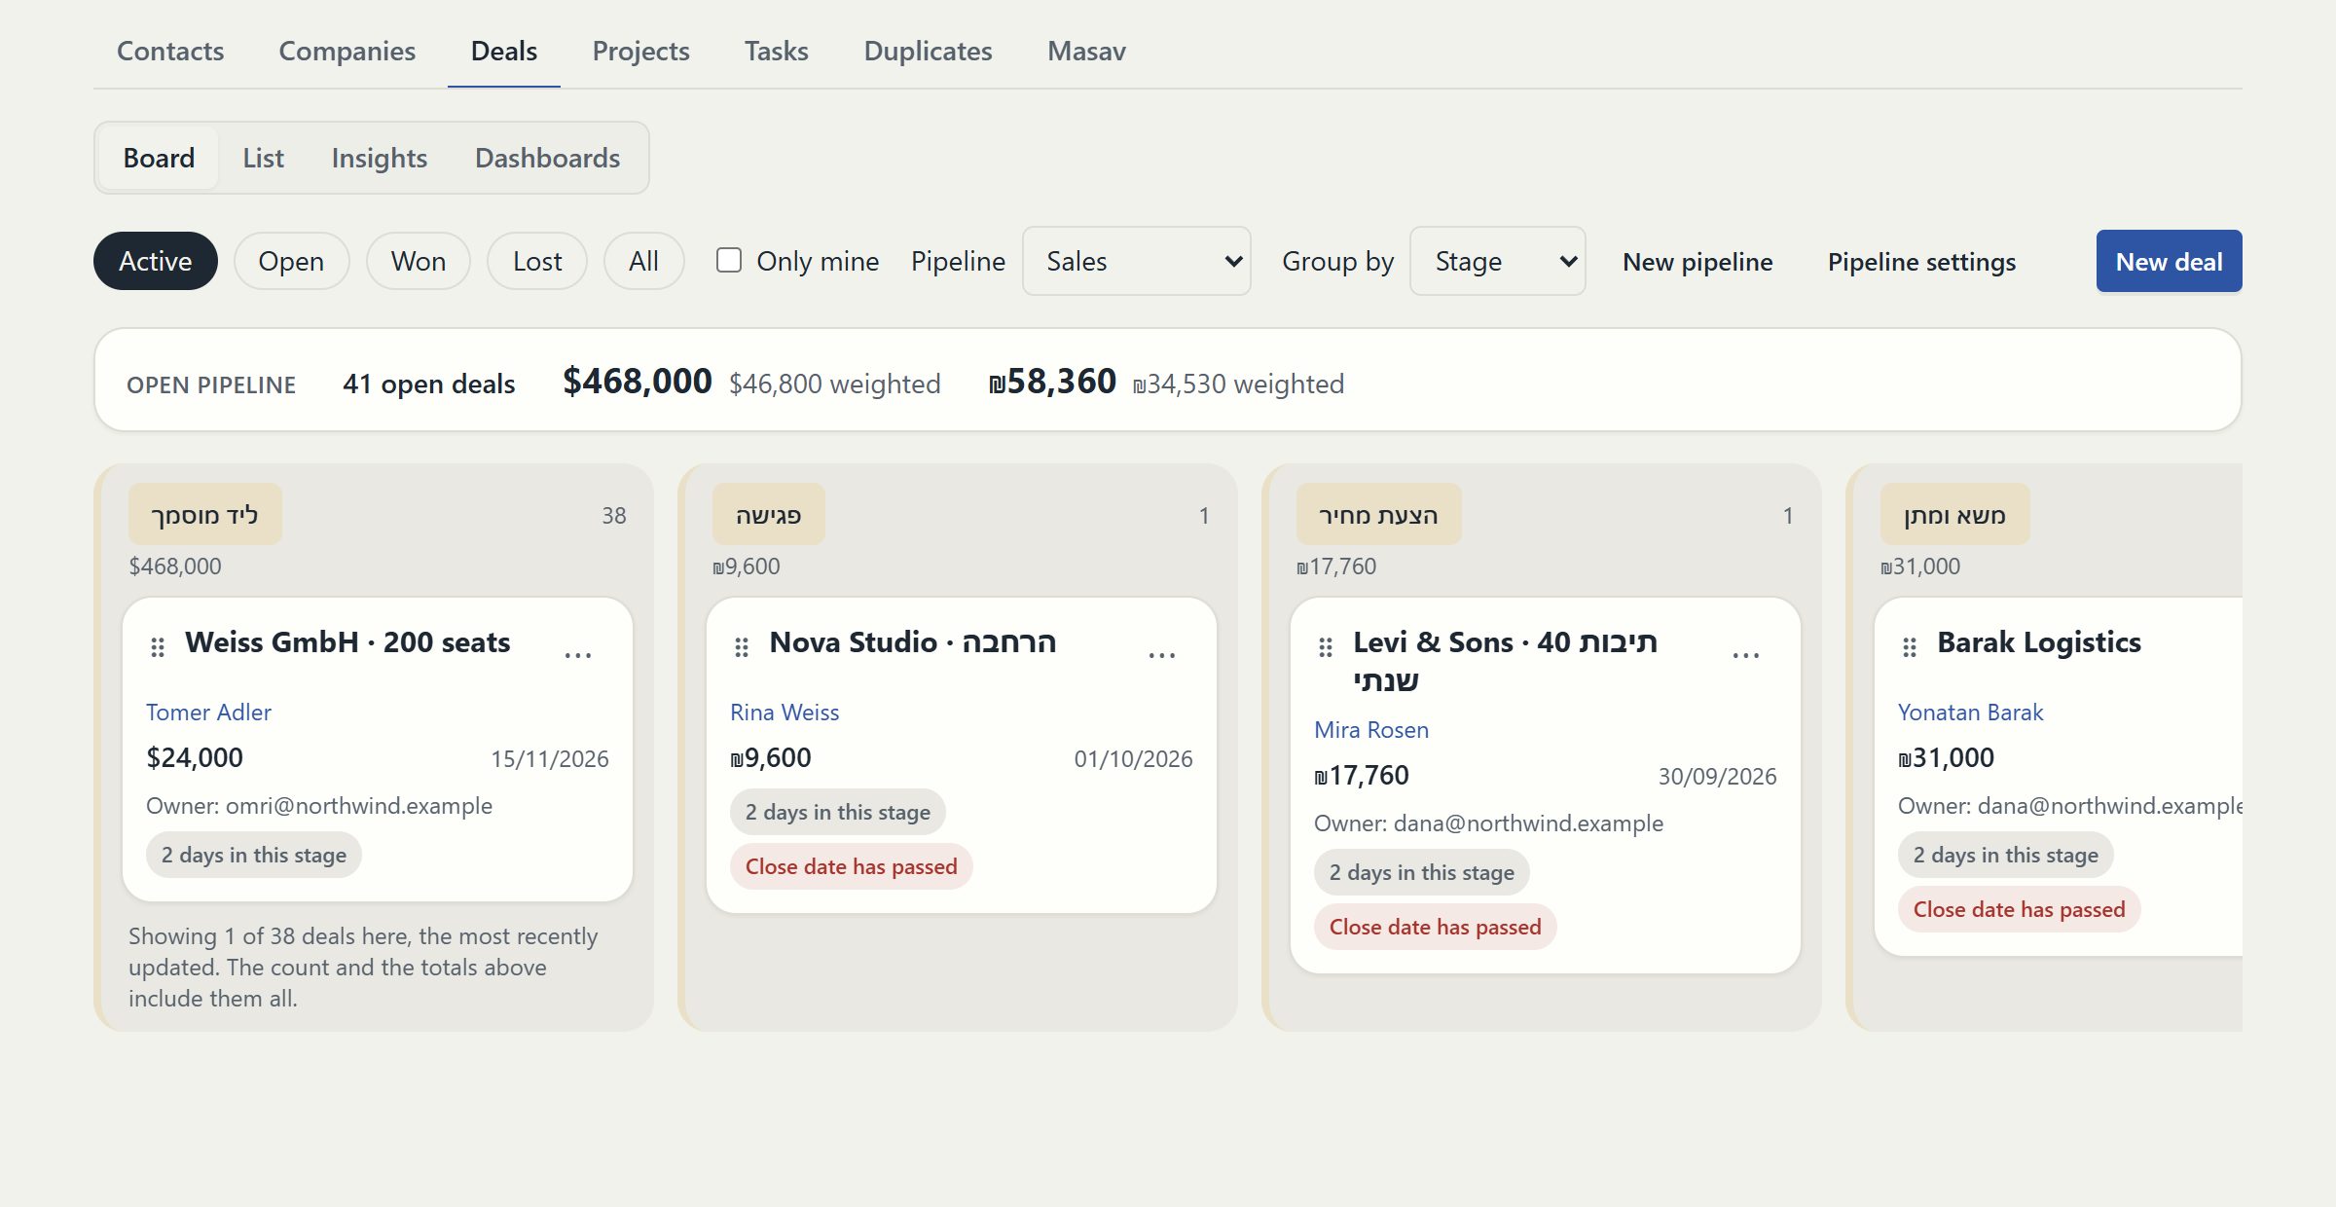
Task: Grab the drag handle on Weiss GmbH card
Action: (x=158, y=647)
